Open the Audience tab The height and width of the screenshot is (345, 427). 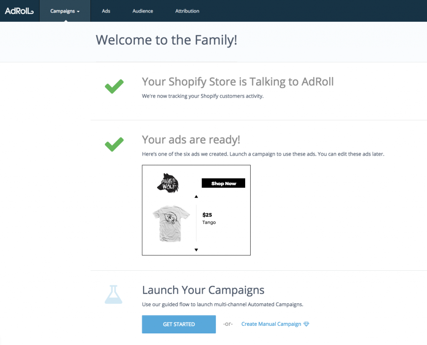coord(143,11)
